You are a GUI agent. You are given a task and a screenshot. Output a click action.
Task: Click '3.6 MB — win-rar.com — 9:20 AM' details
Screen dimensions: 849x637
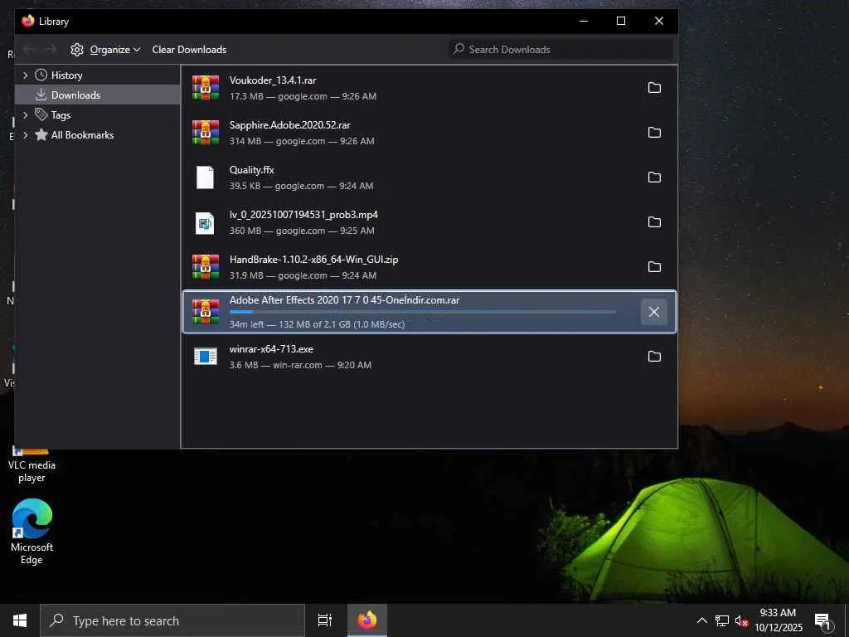[300, 365]
